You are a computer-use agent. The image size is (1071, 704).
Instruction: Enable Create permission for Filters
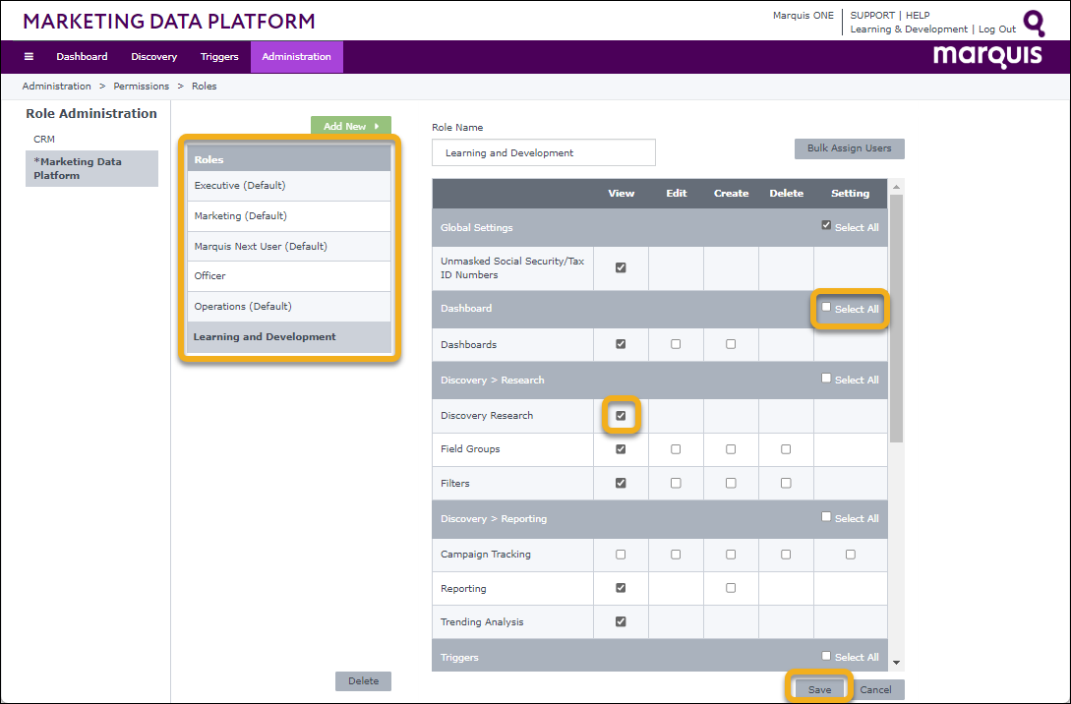point(731,483)
